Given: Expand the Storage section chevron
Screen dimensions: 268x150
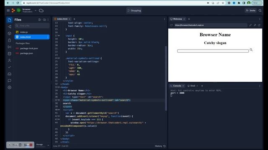Looking at the screenshot, I should pos(48,145).
